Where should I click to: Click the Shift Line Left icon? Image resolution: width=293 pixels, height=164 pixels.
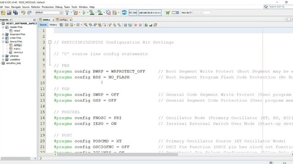tap(125, 25)
